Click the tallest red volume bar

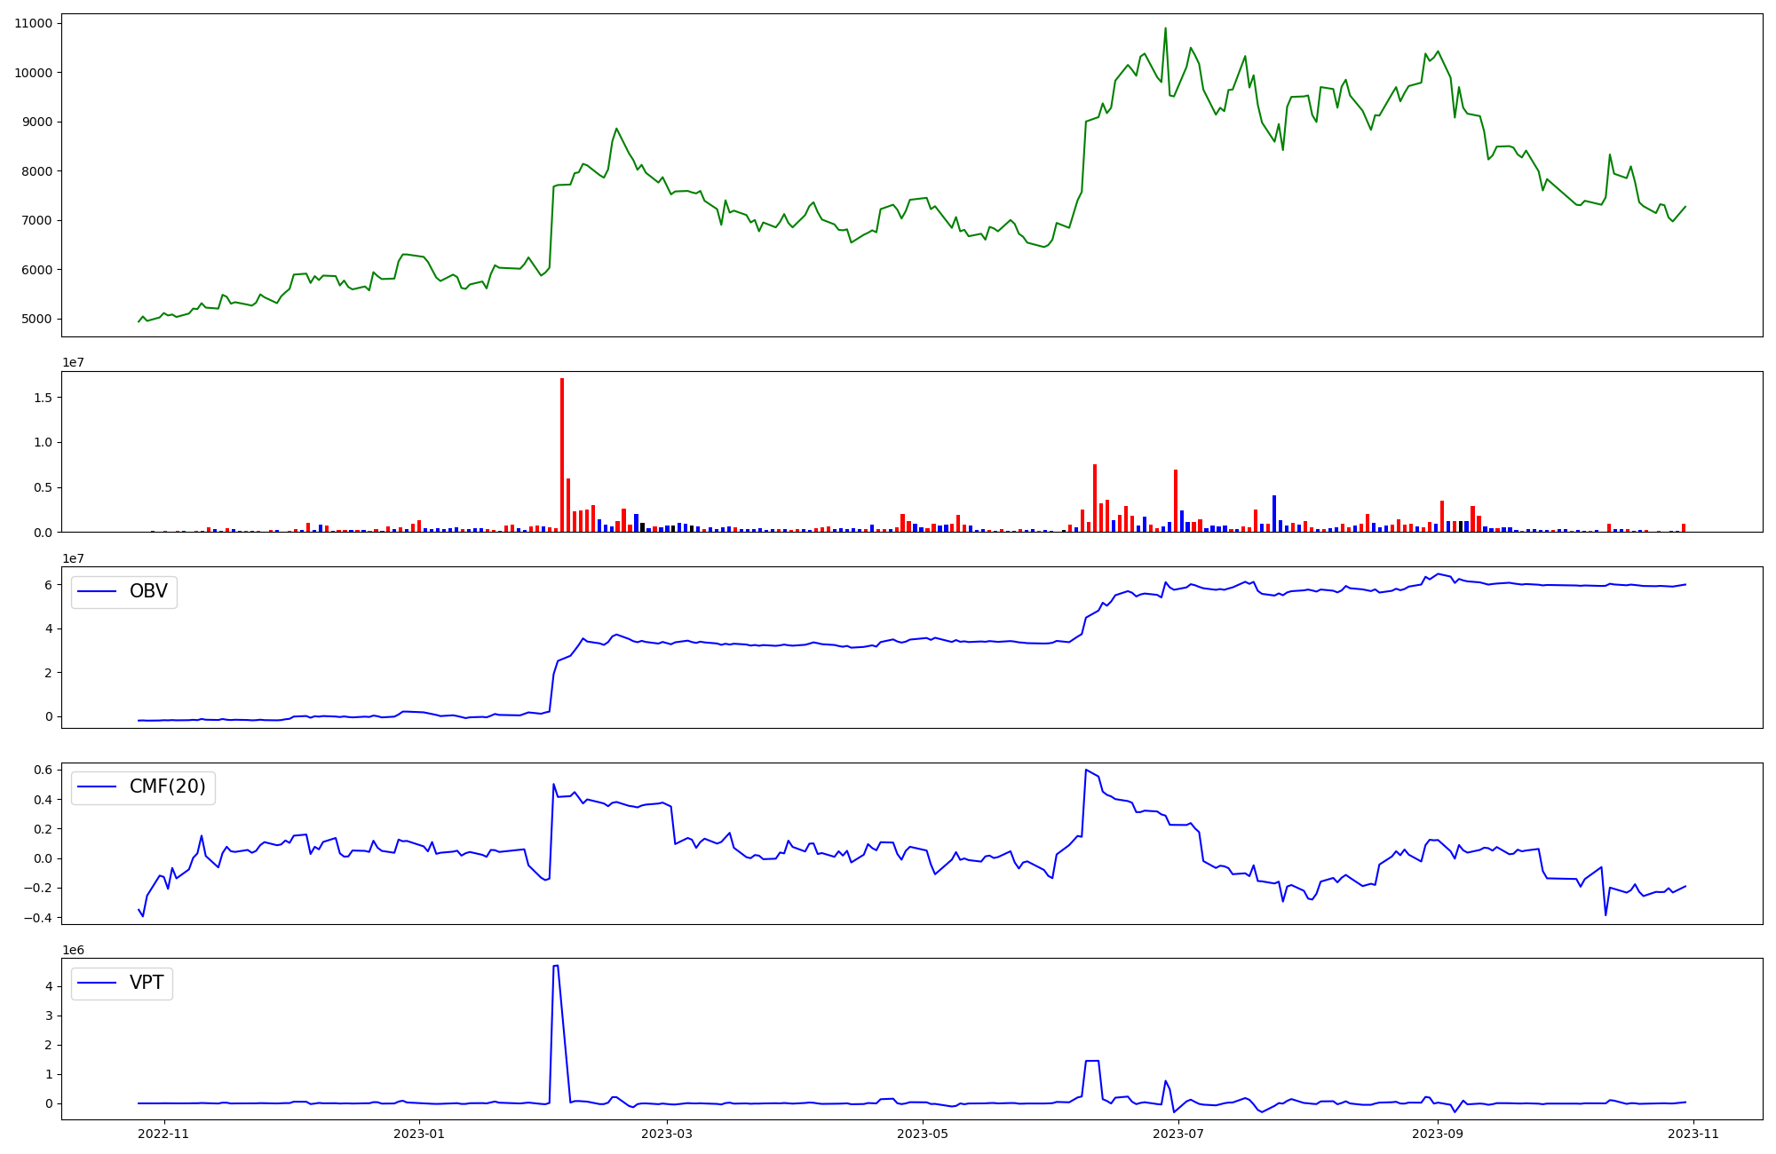pyautogui.click(x=562, y=453)
